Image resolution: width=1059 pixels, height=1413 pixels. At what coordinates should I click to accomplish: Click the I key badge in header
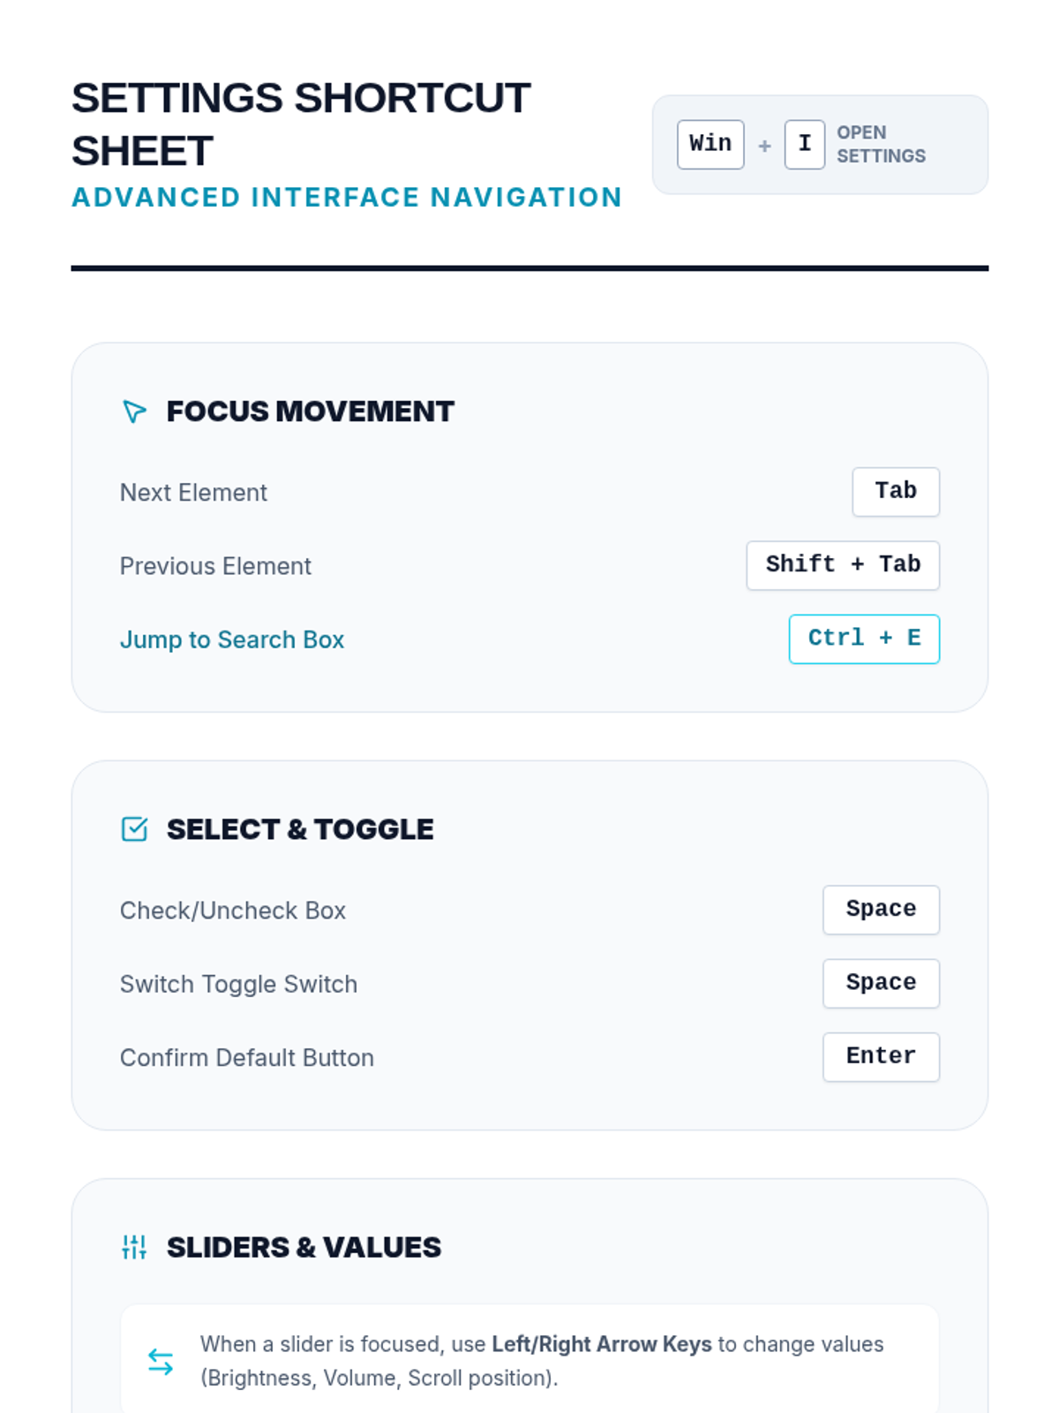(804, 144)
